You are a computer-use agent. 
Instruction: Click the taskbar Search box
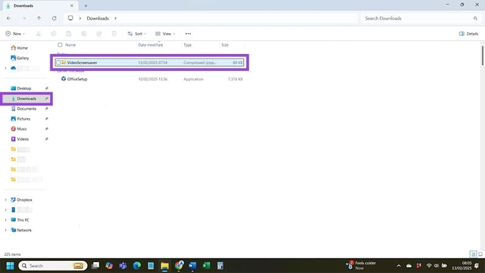[53, 266]
